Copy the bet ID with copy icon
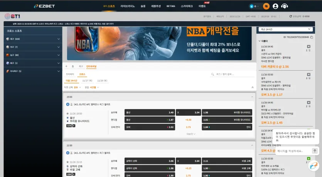322x177 pixels. [x=312, y=37]
